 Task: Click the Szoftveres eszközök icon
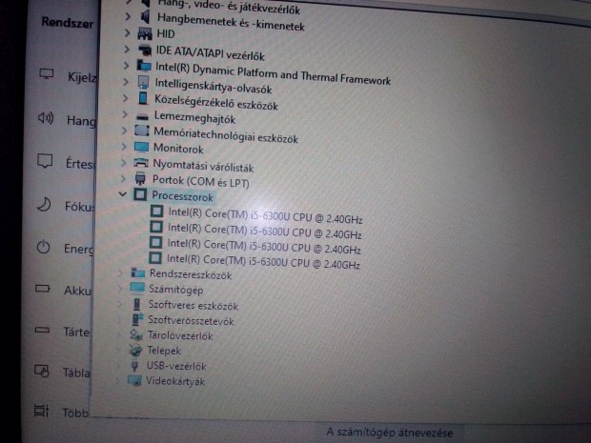[137, 304]
